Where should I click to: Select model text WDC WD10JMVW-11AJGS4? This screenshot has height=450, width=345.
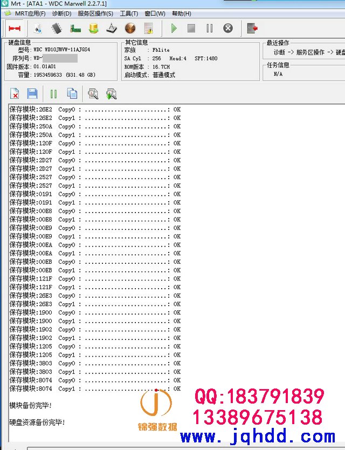[61, 50]
